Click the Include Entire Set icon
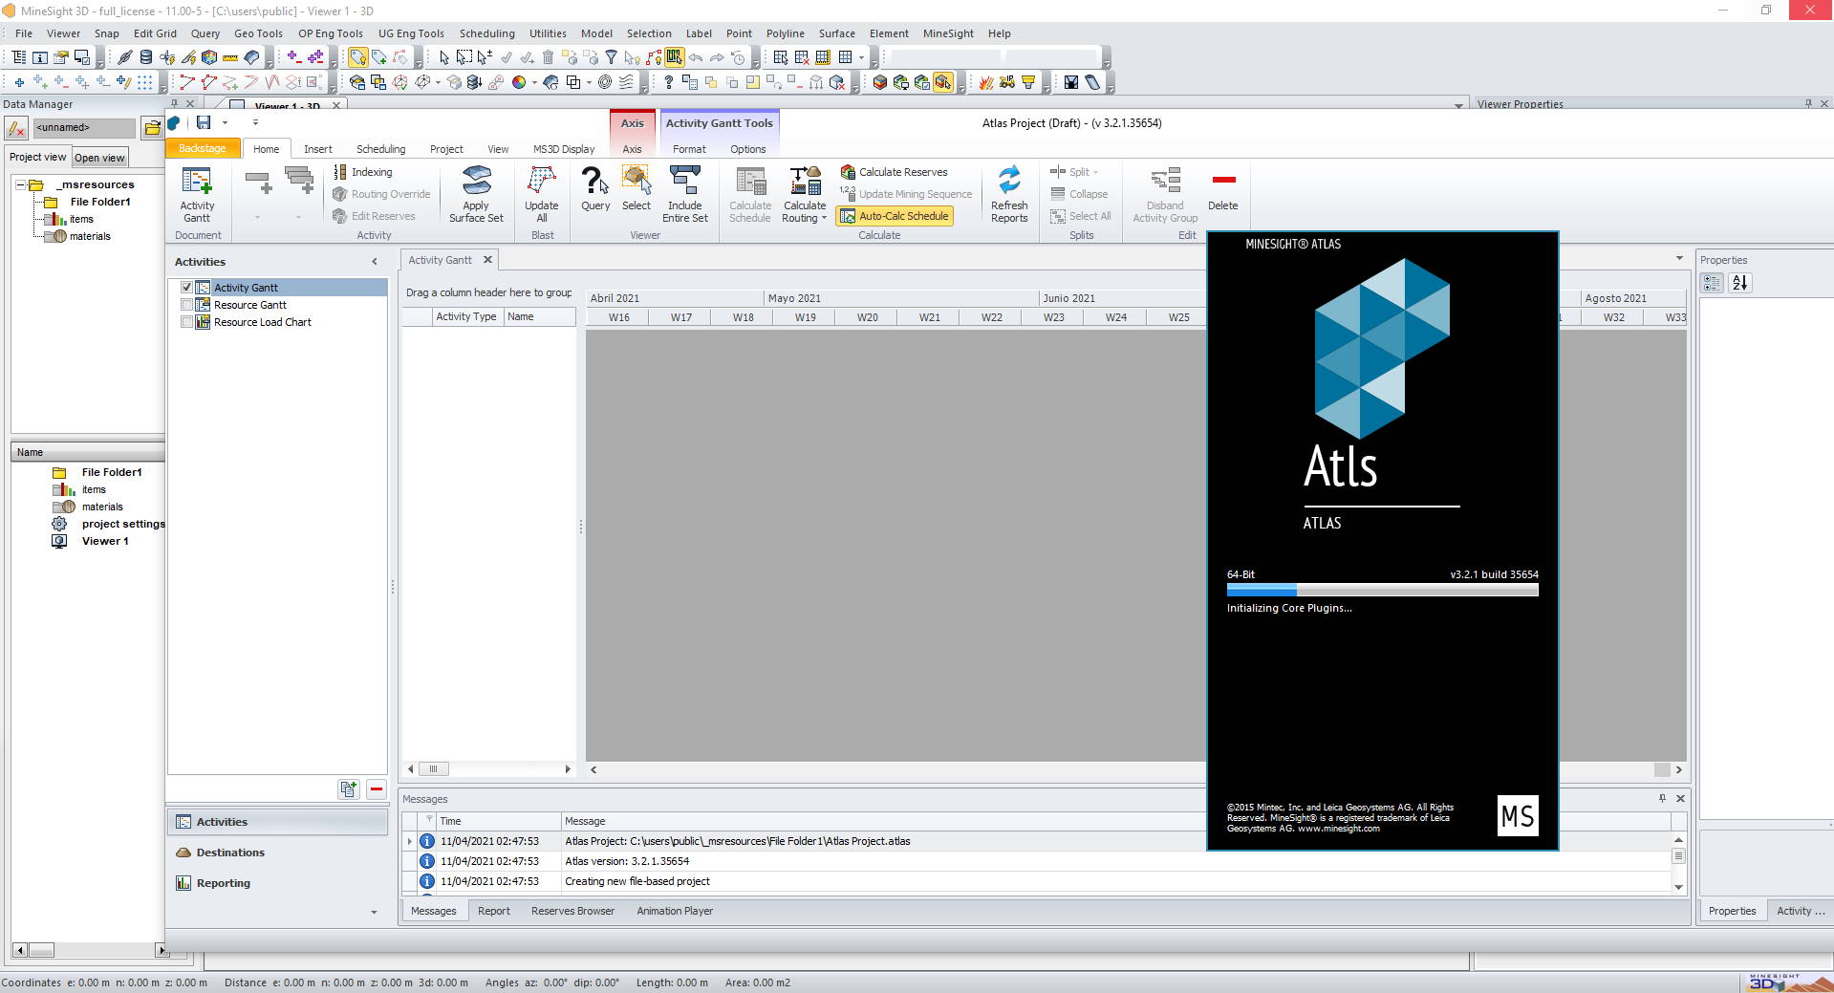The height and width of the screenshot is (993, 1834). [x=685, y=181]
